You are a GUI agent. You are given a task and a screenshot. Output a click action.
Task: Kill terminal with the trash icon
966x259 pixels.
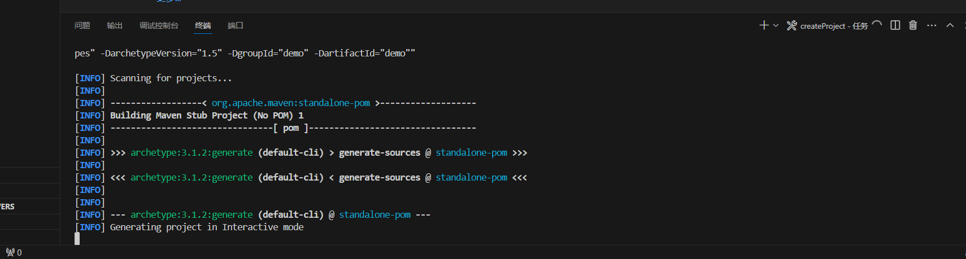913,25
